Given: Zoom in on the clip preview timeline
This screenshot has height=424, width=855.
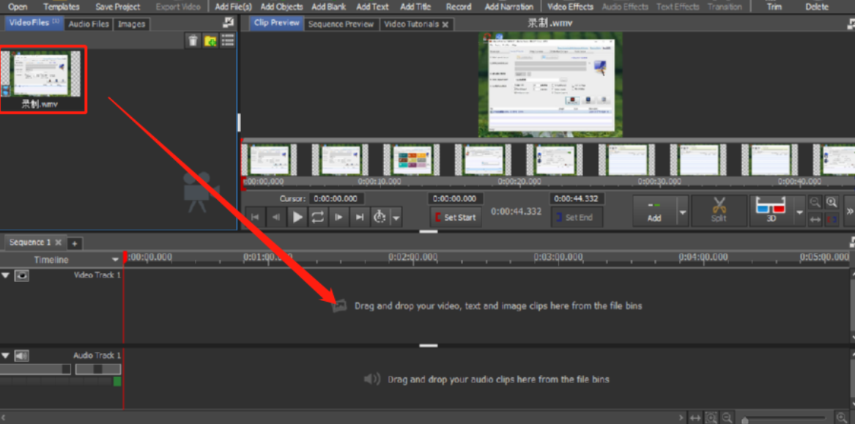Looking at the screenshot, I should pos(832,203).
